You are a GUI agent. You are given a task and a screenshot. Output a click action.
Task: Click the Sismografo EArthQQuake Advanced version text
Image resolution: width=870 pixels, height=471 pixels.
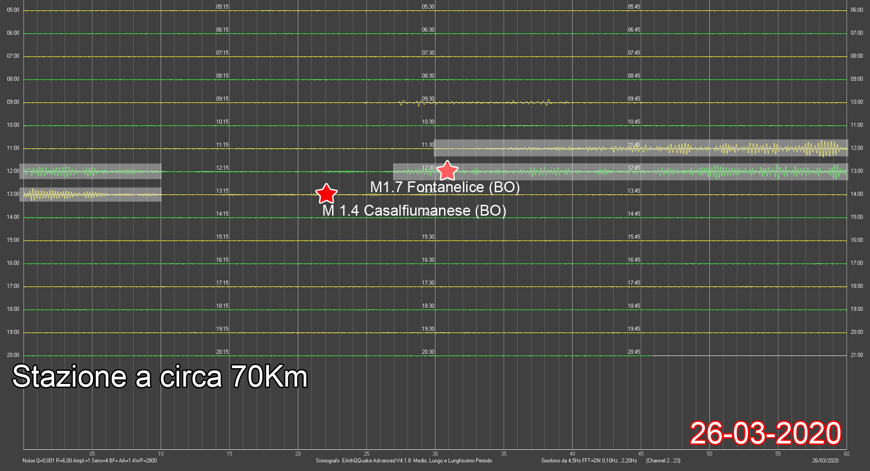point(404,461)
